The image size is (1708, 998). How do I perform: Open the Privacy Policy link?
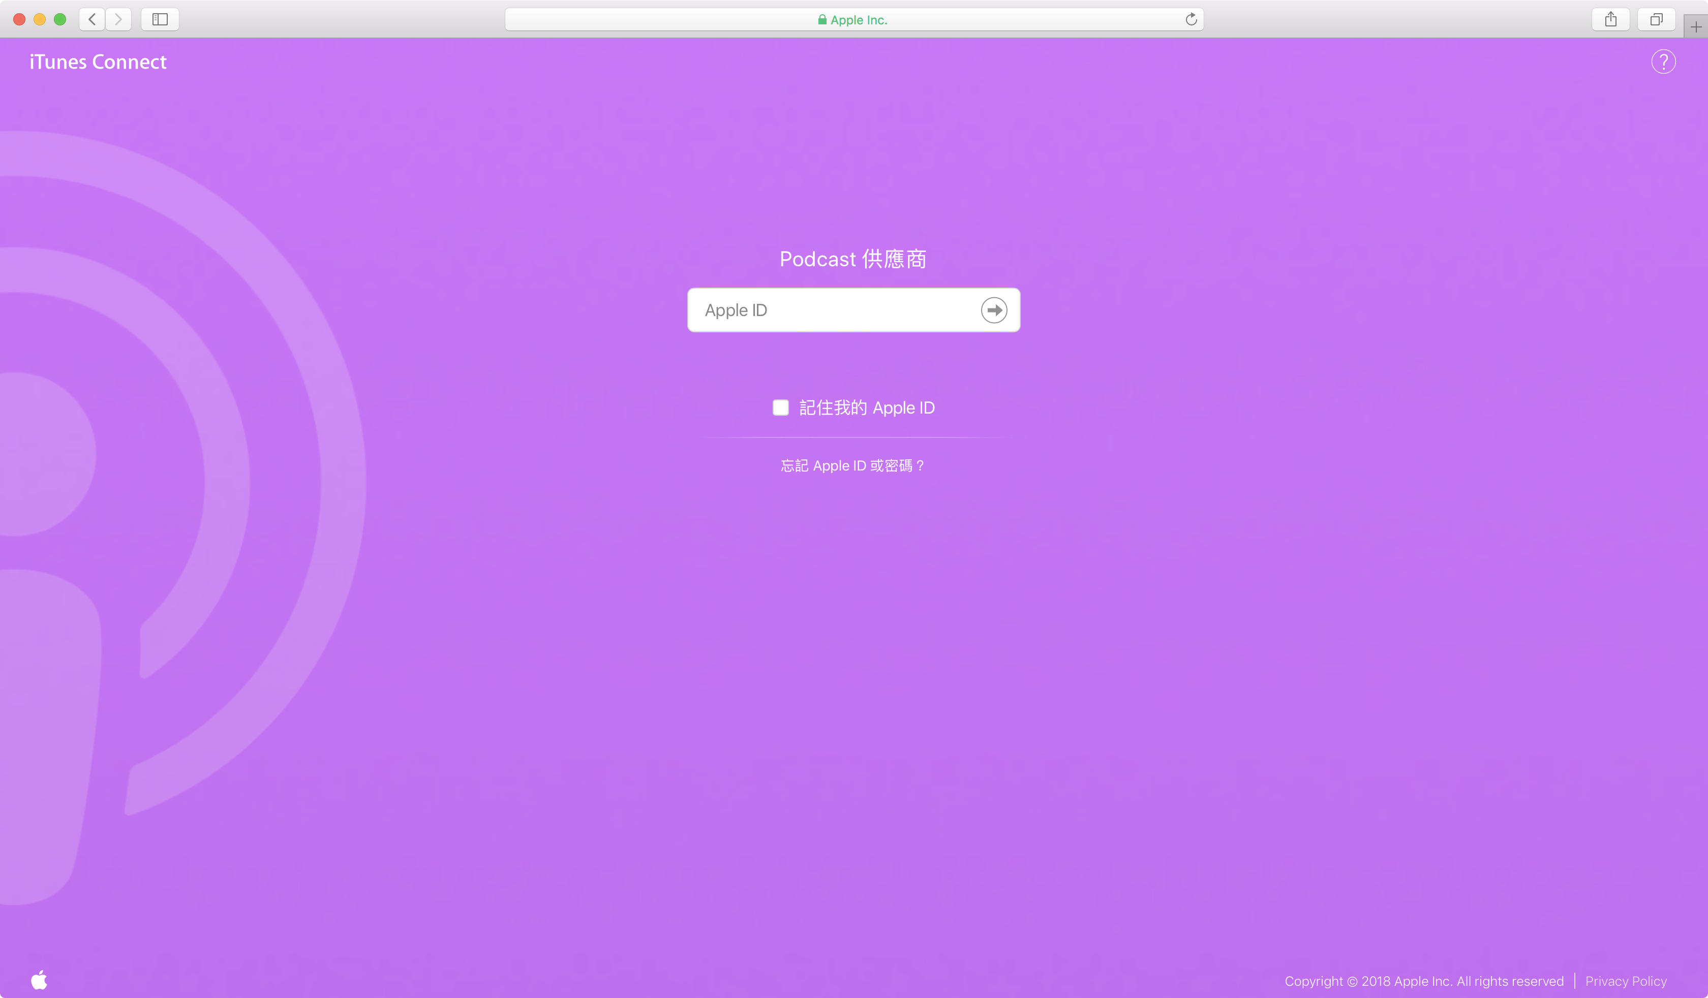(1625, 980)
